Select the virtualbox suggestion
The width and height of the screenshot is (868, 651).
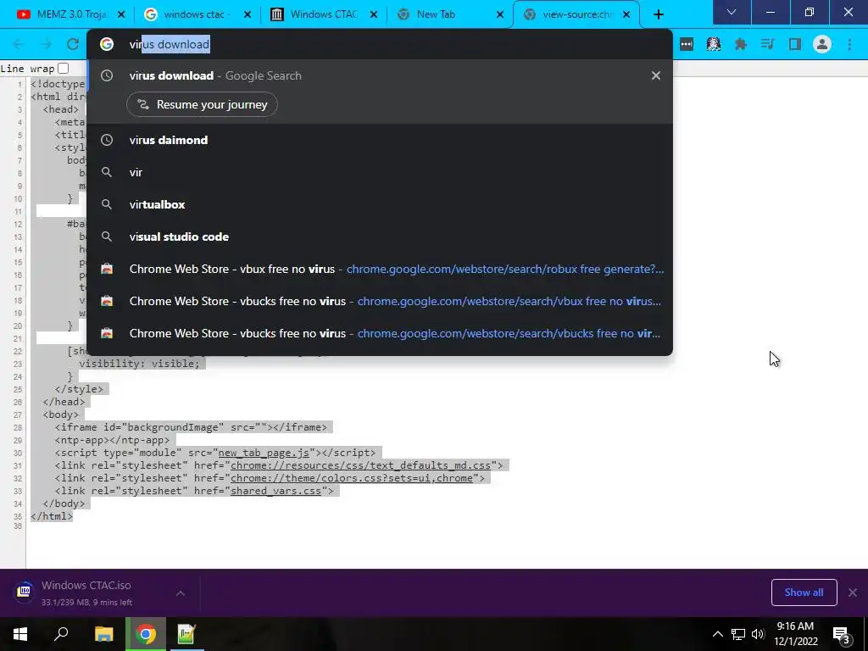click(x=380, y=204)
